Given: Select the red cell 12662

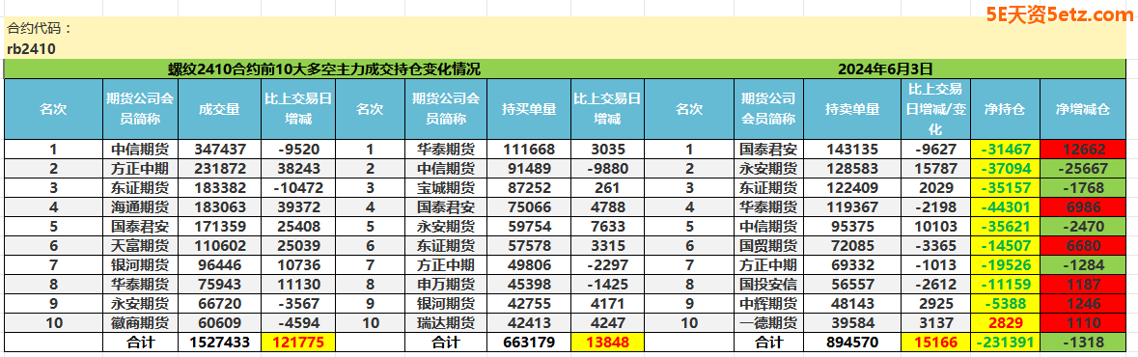Looking at the screenshot, I should coord(1083,151).
